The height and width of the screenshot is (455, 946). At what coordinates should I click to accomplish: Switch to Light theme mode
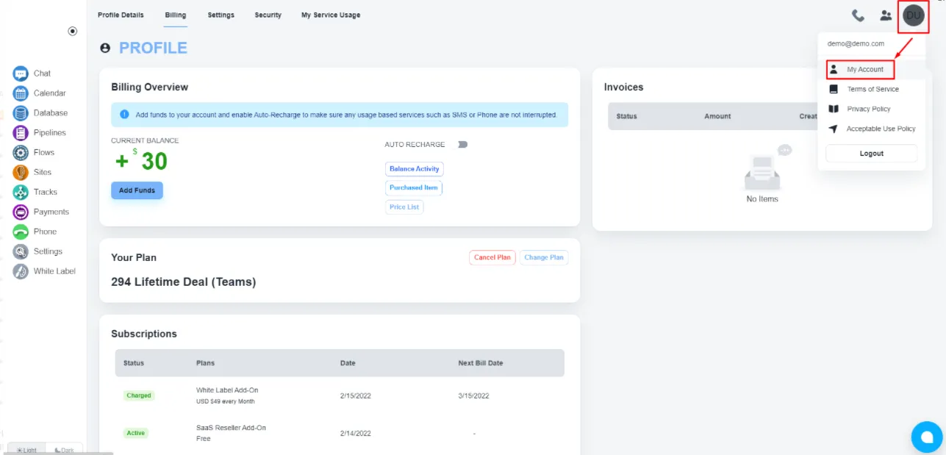26,450
